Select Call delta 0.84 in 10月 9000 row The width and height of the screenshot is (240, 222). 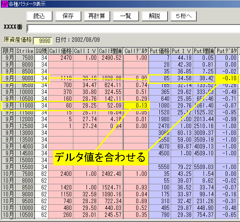pos(136,194)
